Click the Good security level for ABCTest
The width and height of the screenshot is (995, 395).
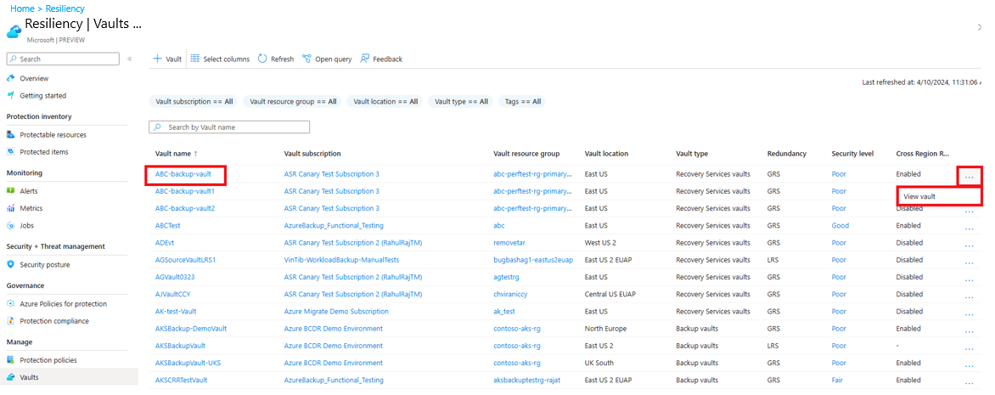pos(840,225)
